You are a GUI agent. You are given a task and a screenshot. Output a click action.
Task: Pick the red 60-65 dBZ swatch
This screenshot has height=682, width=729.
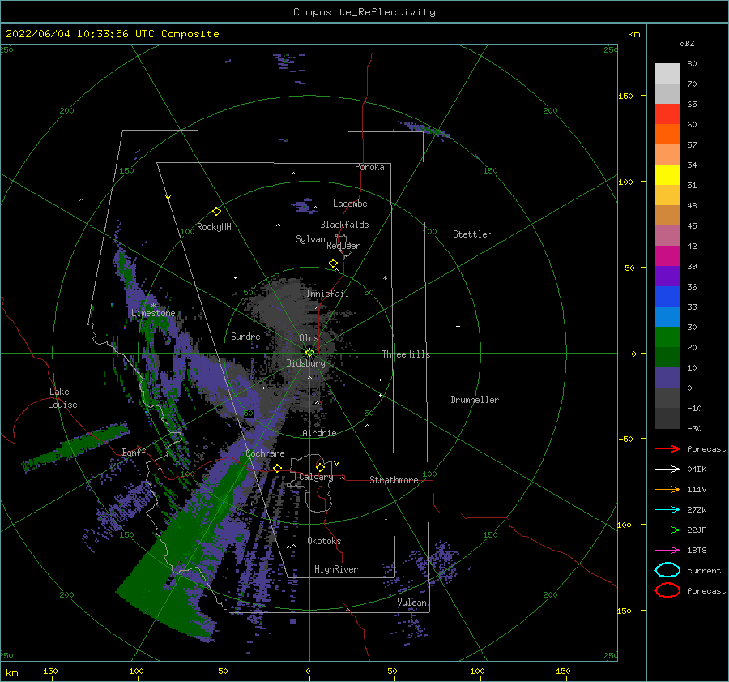(667, 114)
